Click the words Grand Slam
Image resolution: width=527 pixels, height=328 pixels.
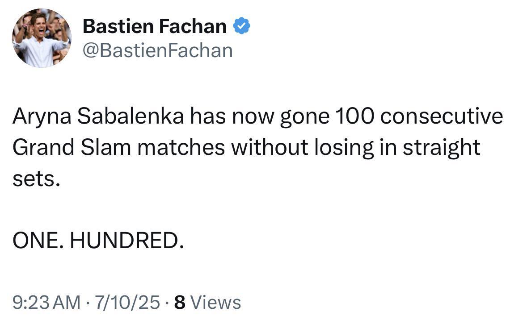(x=71, y=148)
